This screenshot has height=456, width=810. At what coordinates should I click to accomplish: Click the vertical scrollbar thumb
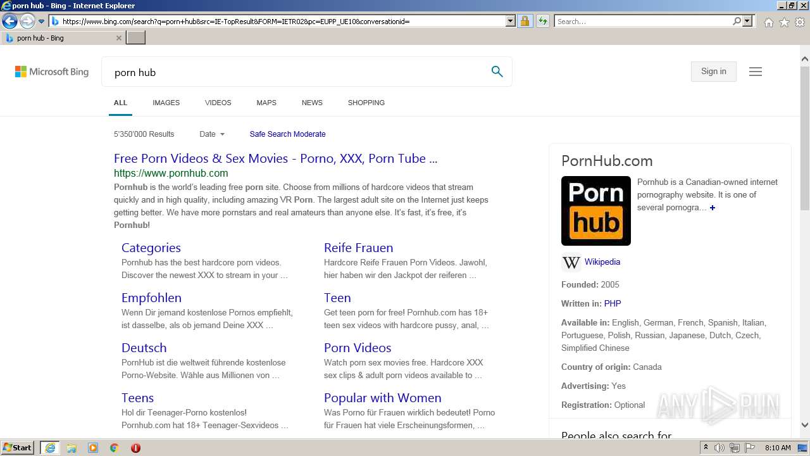[x=805, y=138]
